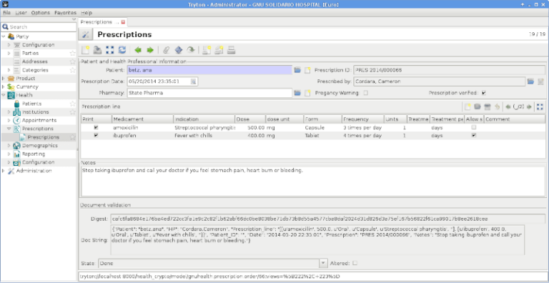Go to previous record with green arrow
The height and width of the screenshot is (283, 549).
[x=138, y=50]
